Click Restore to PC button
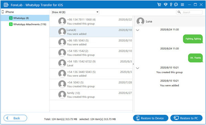Viewport: 206px width, 125px height. pos(186,118)
